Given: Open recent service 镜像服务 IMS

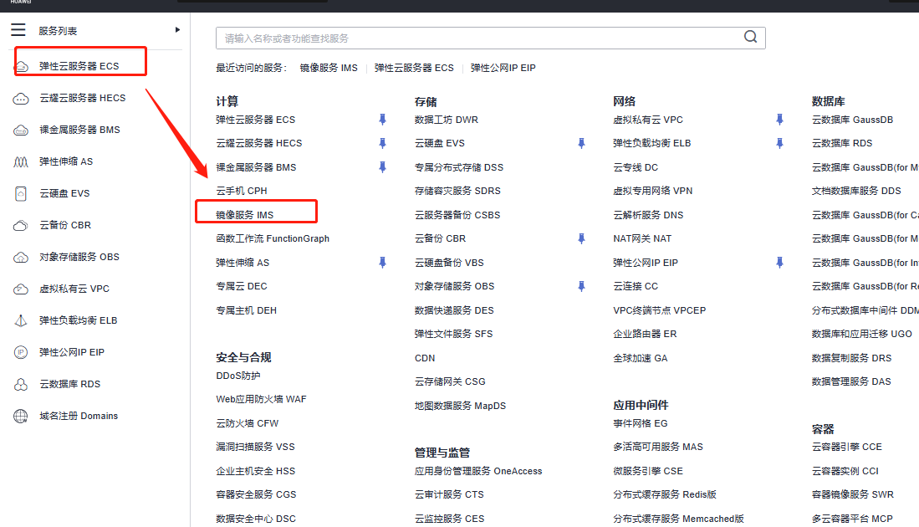Looking at the screenshot, I should tap(329, 68).
